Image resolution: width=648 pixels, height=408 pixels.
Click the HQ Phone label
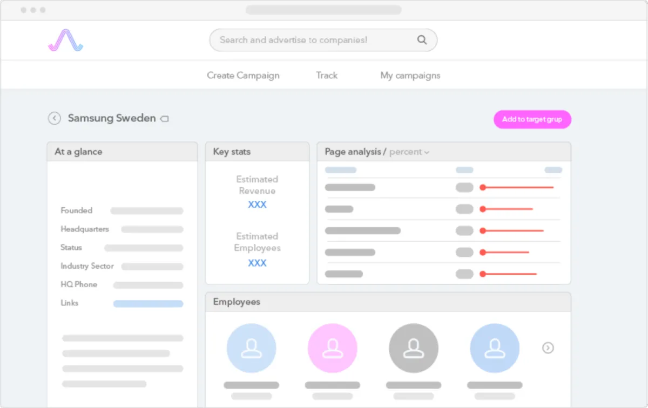point(79,284)
